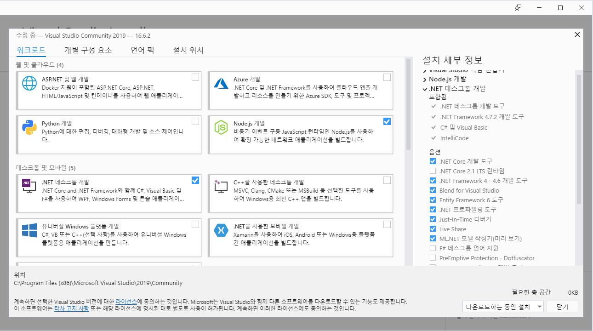Uncheck the Node.js 개발 workload
Viewport: 593px width, 331px height.
tap(387, 121)
